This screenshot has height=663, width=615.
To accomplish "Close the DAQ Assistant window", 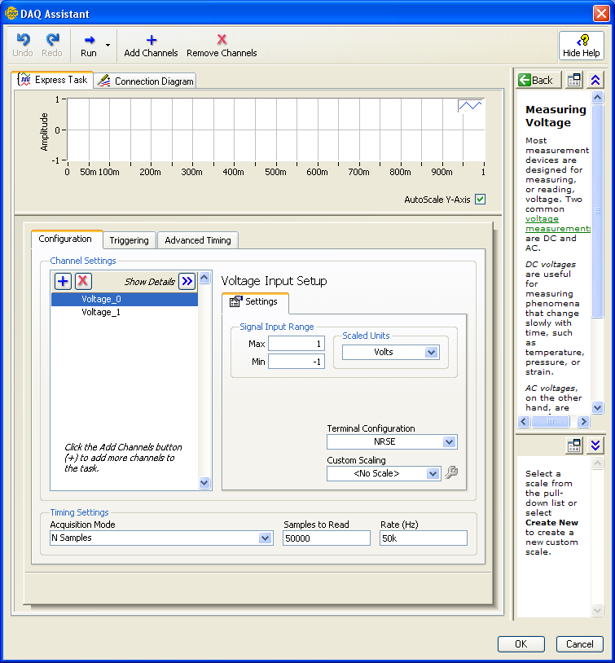I will click(601, 14).
